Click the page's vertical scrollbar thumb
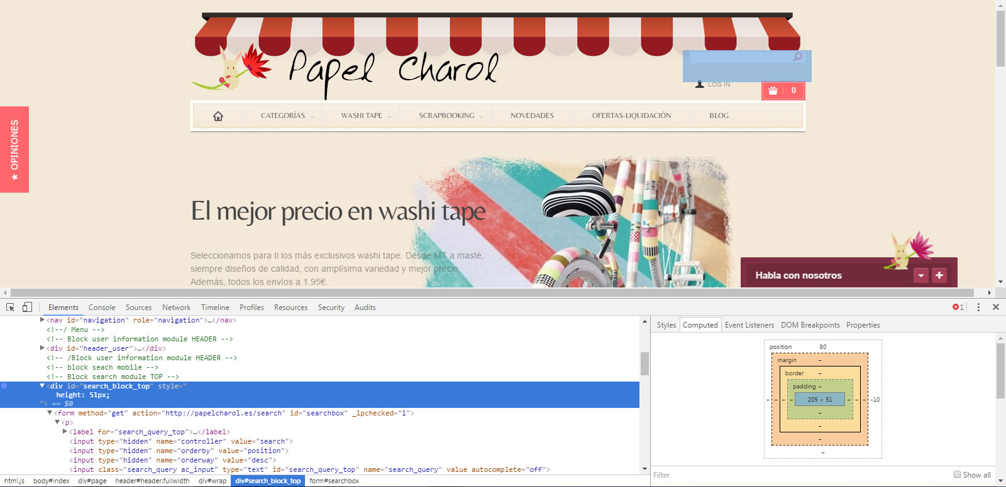Screen dimensions: 1006x487 click(x=1000, y=38)
